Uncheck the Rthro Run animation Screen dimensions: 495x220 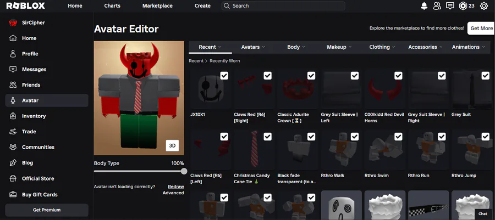pyautogui.click(x=442, y=136)
